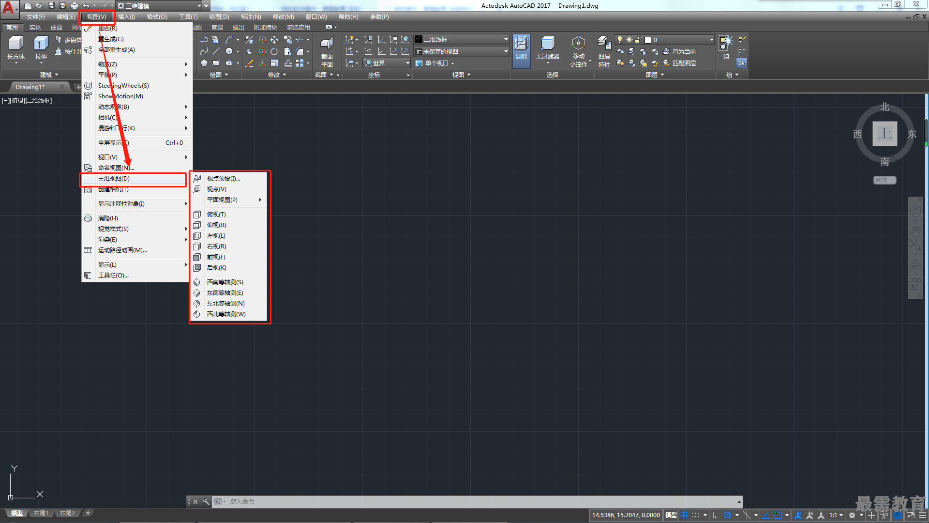Click the layer color white swatch

pos(647,40)
